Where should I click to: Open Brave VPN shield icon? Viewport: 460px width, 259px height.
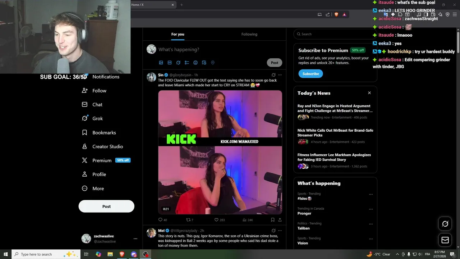(x=447, y=14)
